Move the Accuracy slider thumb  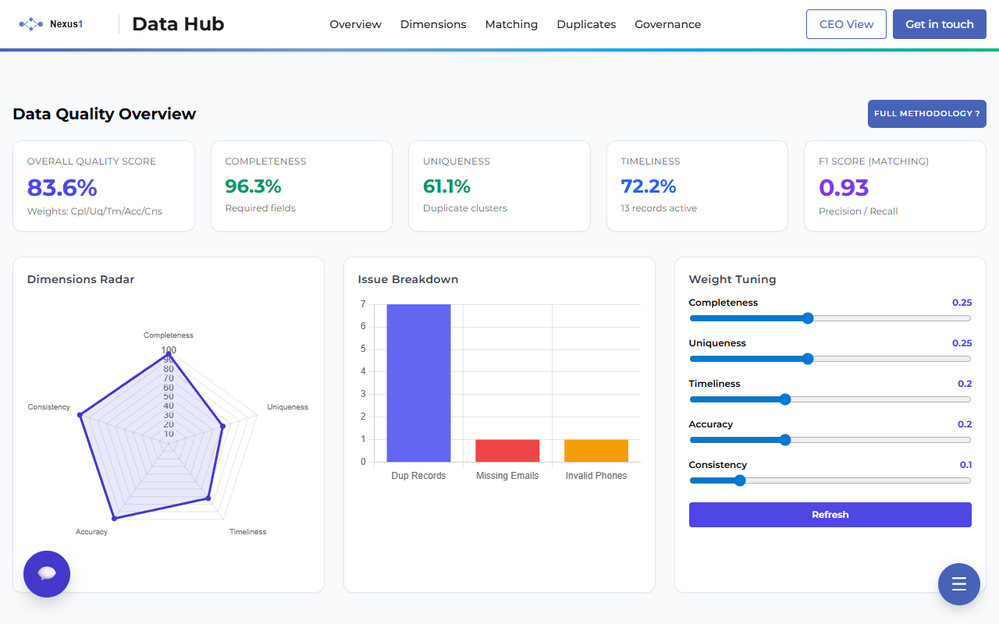click(784, 439)
